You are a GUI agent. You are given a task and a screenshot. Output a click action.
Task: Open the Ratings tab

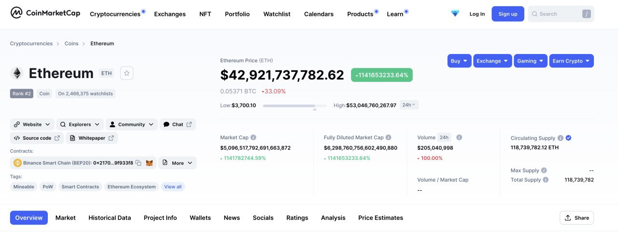pos(297,218)
